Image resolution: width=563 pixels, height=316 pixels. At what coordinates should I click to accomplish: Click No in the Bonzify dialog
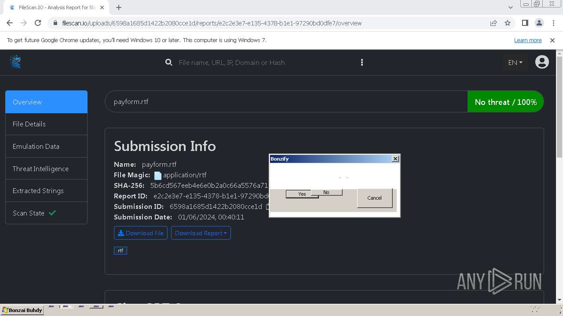coord(326,192)
